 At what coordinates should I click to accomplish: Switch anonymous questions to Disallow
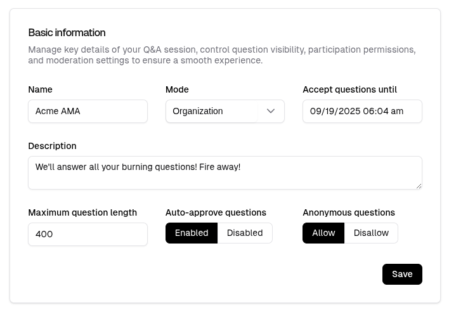pos(371,233)
